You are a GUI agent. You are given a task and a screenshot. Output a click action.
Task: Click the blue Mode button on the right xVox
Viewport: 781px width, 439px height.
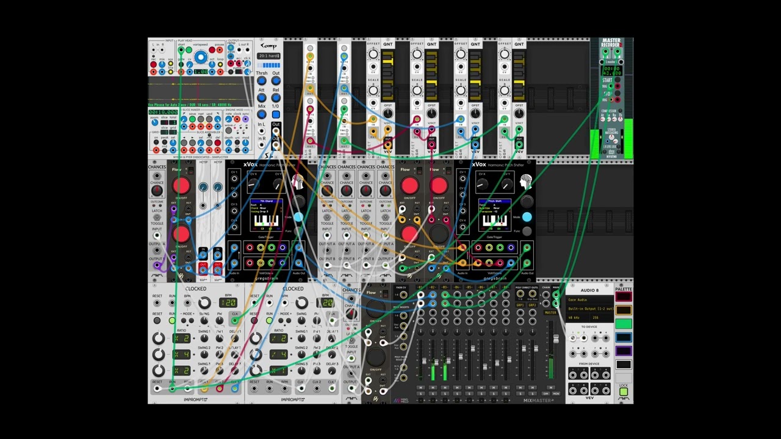(x=527, y=217)
